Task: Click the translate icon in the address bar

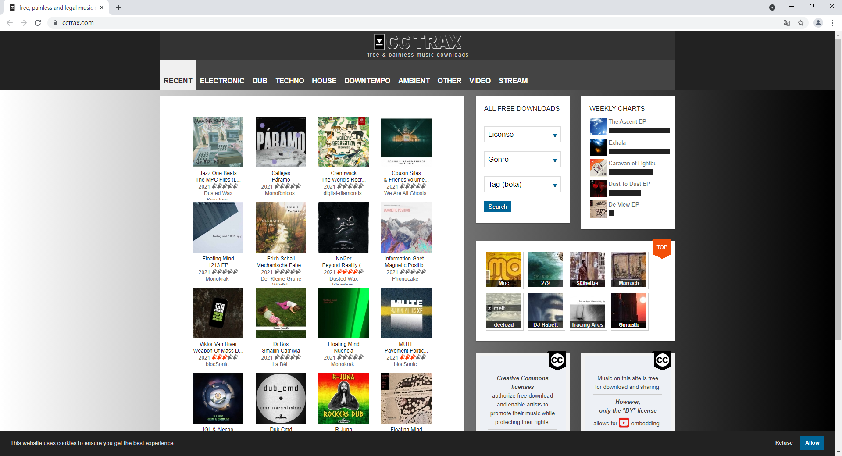Action: click(x=786, y=23)
